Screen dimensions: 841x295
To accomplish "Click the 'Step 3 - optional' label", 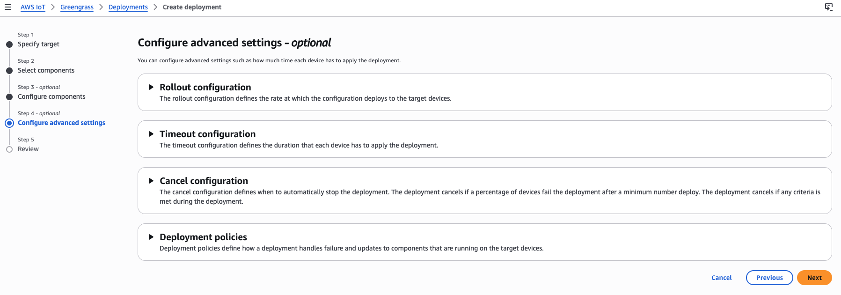I will [39, 87].
